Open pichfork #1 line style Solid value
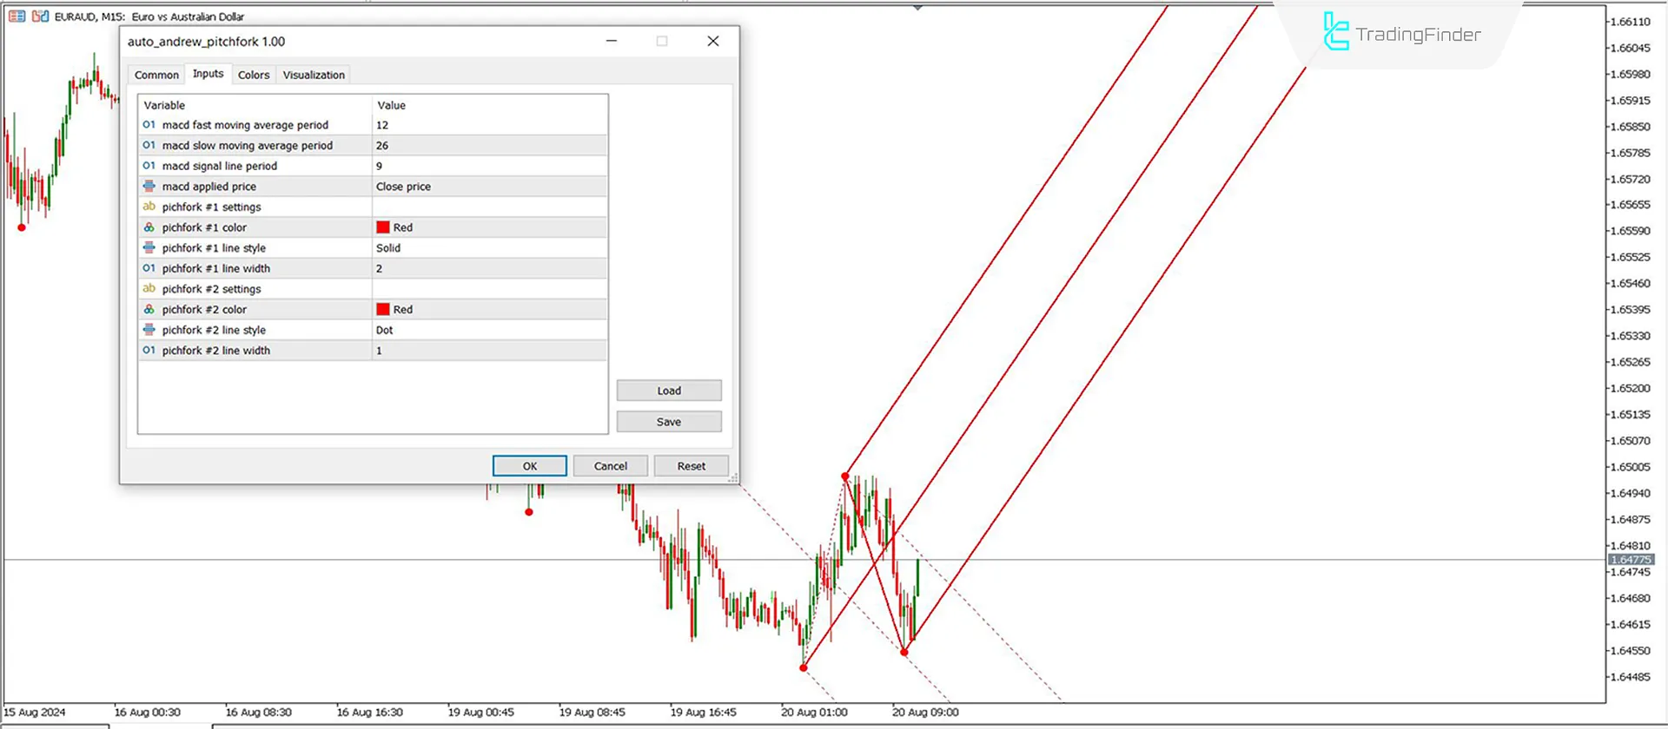1668x729 pixels. click(x=489, y=248)
